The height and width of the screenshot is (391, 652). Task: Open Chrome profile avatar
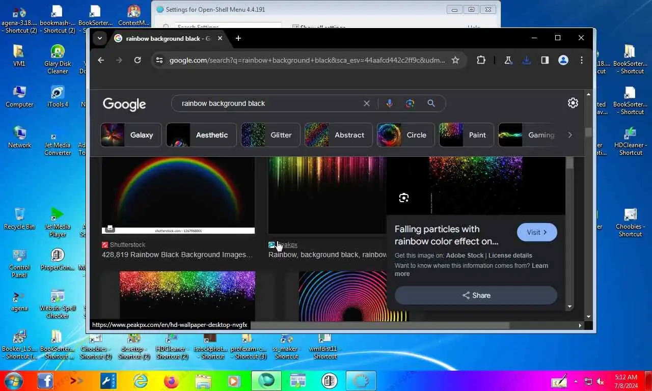coord(563,60)
